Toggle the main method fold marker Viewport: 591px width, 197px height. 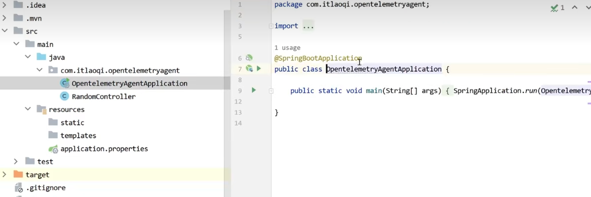tap(271, 91)
